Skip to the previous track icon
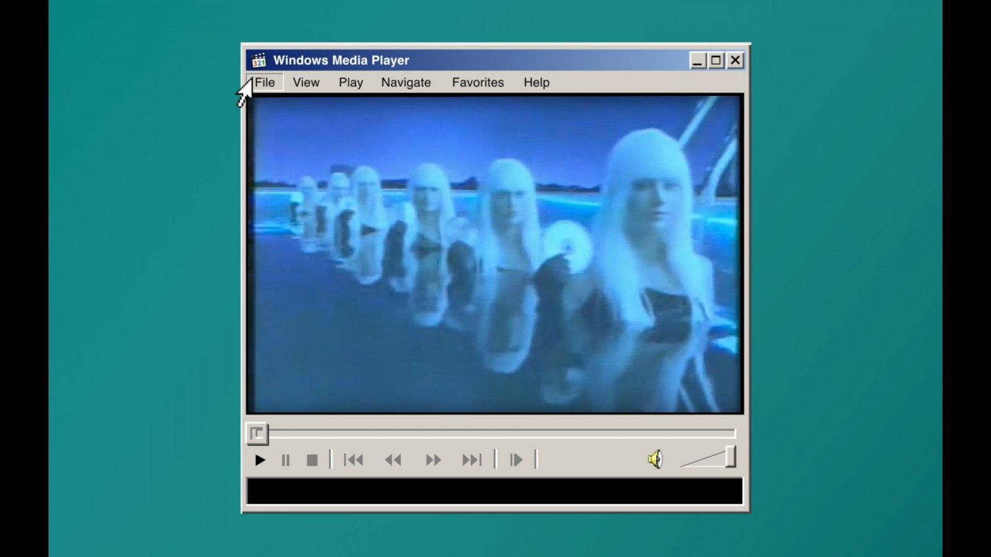Viewport: 991px width, 557px height. 354,460
